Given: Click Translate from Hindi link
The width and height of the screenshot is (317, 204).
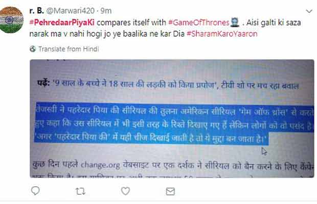Looking at the screenshot, I should [69, 49].
